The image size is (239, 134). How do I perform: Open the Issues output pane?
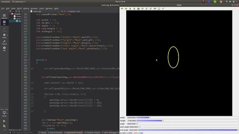click(x=43, y=133)
